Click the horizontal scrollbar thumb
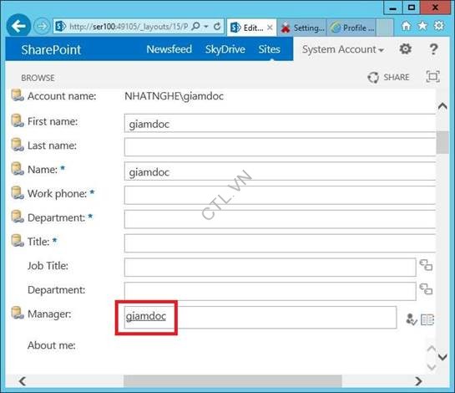This screenshot has width=455, height=393. click(233, 381)
